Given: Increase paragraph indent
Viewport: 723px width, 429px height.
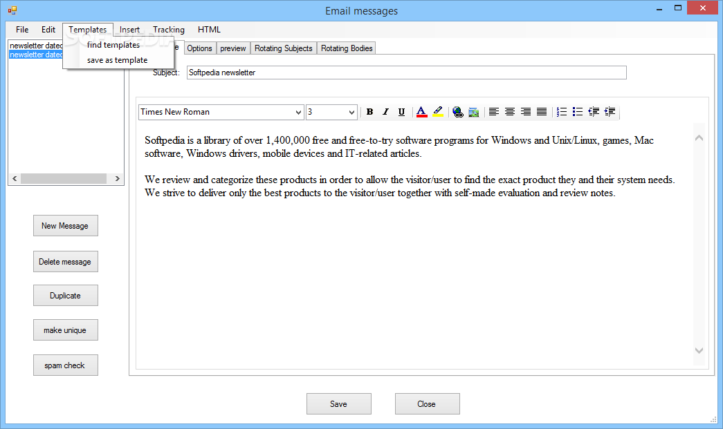Looking at the screenshot, I should tap(610, 112).
